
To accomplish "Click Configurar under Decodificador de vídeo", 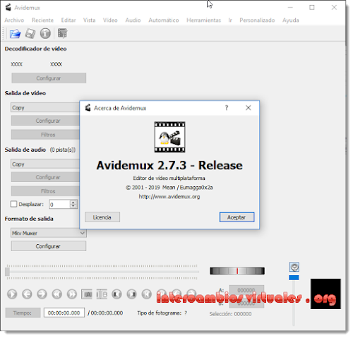I will coord(49,78).
